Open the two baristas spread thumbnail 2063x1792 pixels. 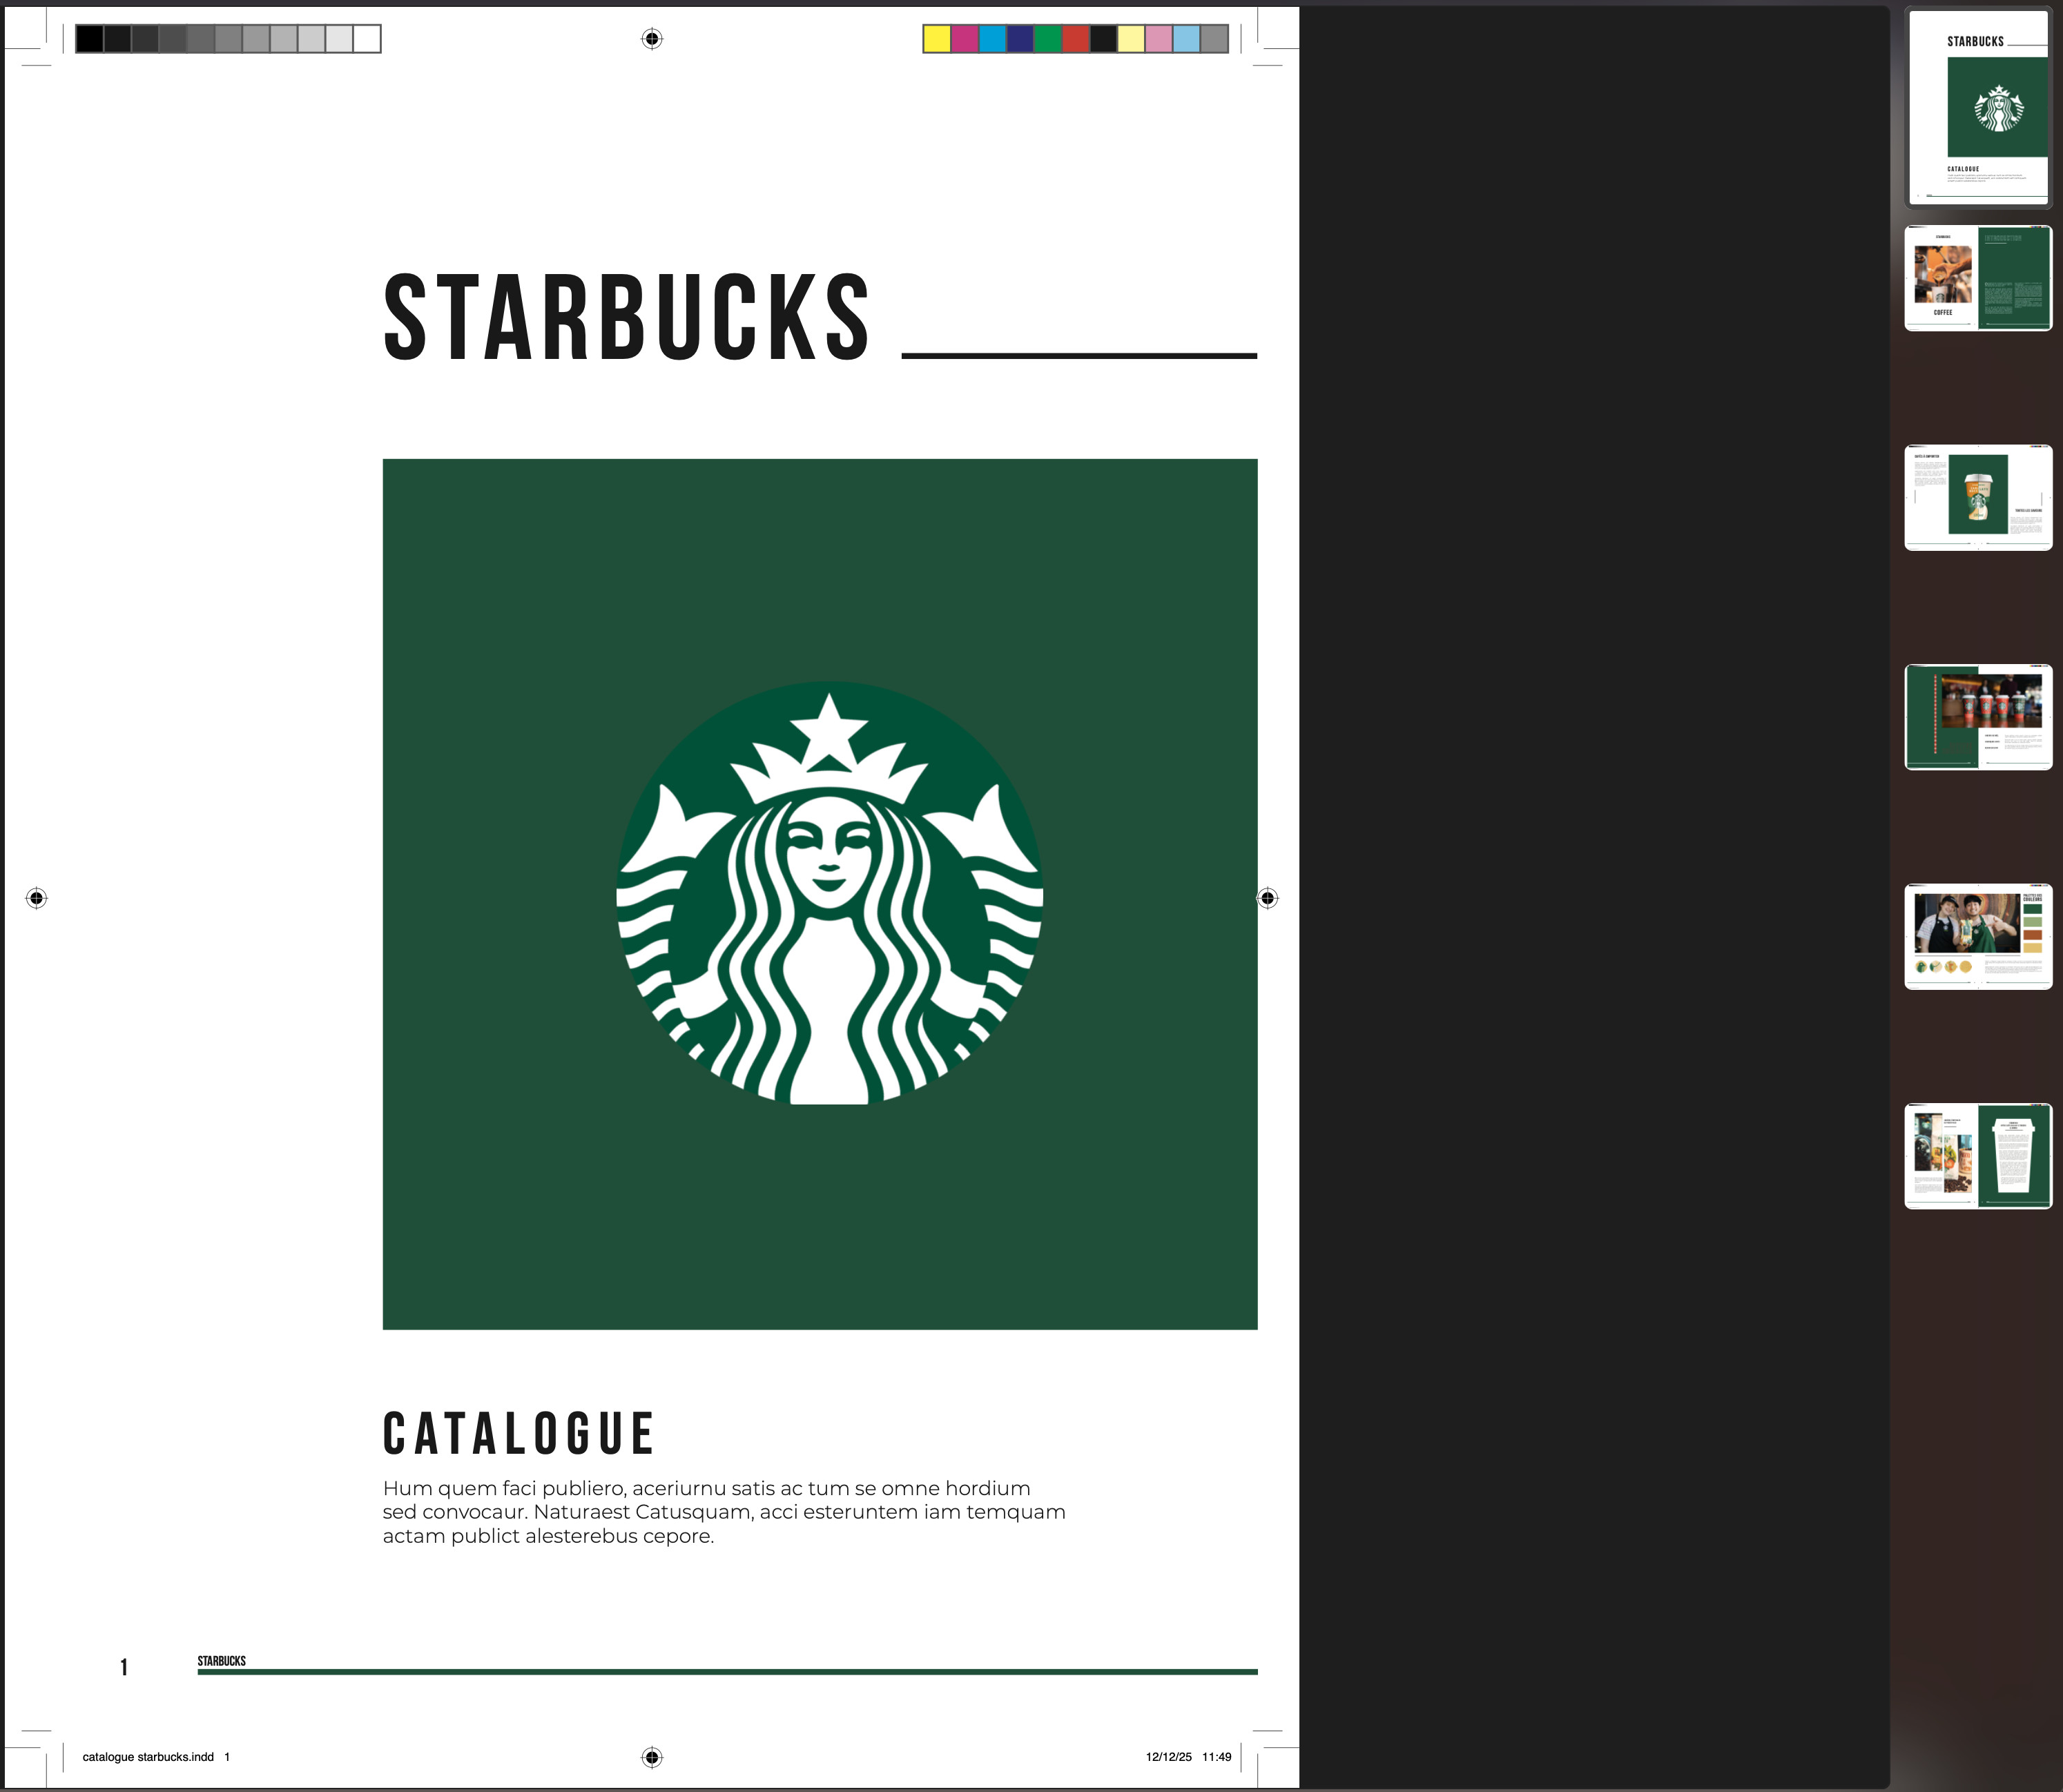click(x=1978, y=937)
